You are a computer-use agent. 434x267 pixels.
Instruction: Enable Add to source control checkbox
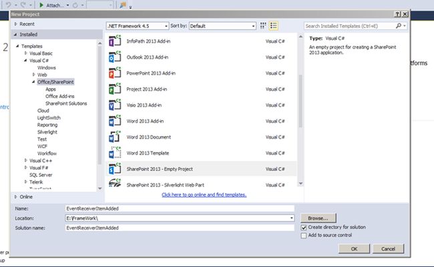(x=304, y=236)
